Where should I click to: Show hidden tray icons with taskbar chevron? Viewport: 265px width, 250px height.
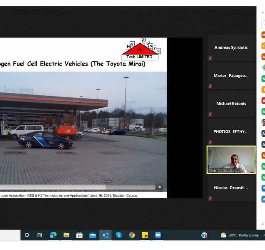pos(264,235)
